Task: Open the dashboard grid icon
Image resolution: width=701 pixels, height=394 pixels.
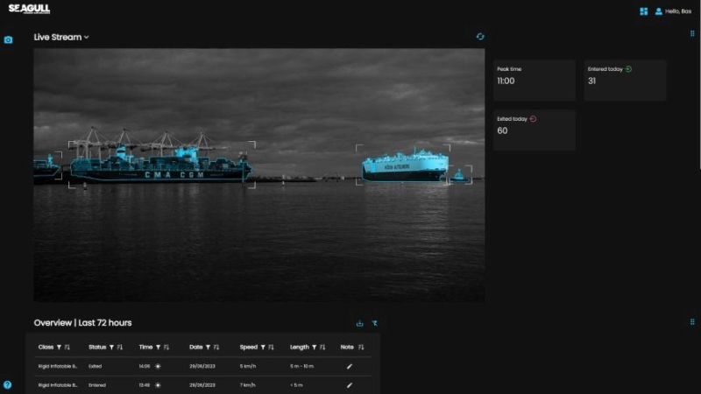Action: [x=644, y=11]
